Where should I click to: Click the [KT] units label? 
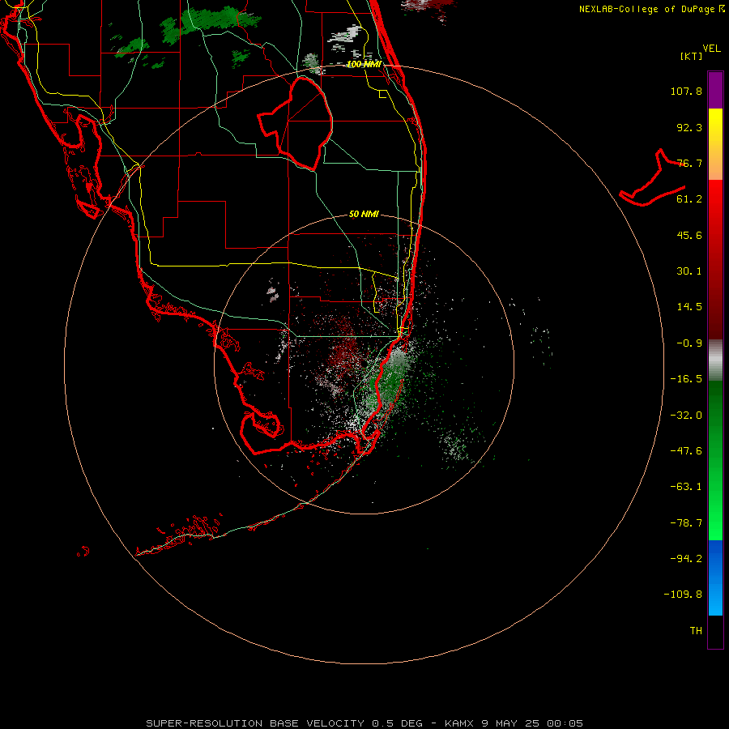[692, 56]
